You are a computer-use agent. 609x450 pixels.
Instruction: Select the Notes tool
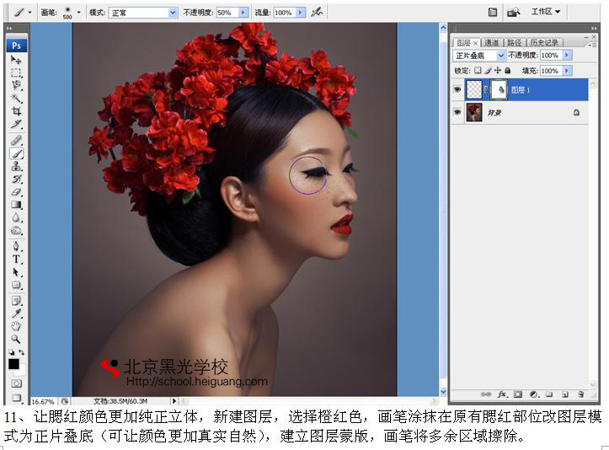click(x=16, y=300)
